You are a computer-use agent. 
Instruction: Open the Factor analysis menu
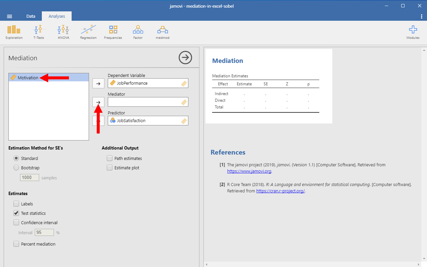tap(138, 32)
